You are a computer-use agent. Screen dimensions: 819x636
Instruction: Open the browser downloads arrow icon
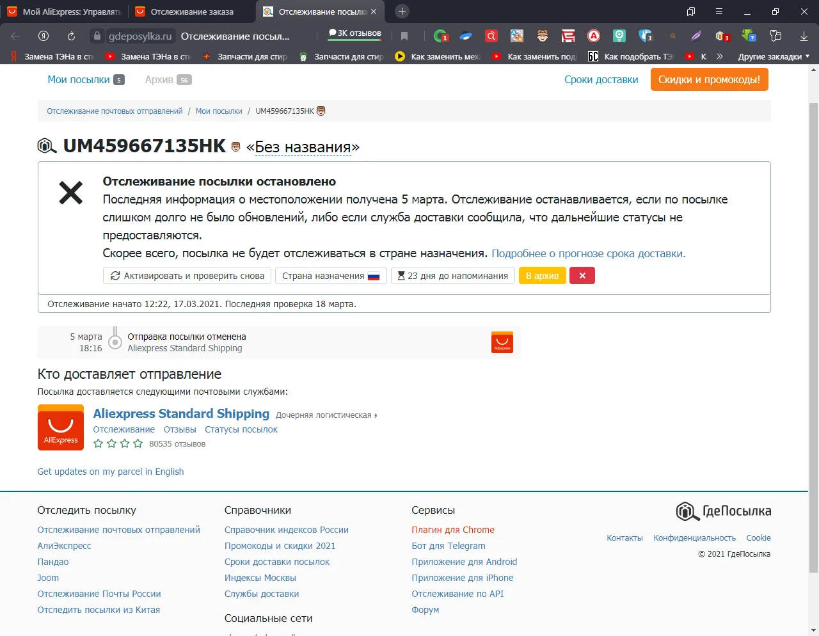point(804,36)
